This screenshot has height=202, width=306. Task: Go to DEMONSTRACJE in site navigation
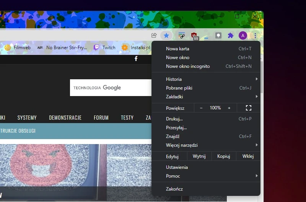[x=65, y=118]
